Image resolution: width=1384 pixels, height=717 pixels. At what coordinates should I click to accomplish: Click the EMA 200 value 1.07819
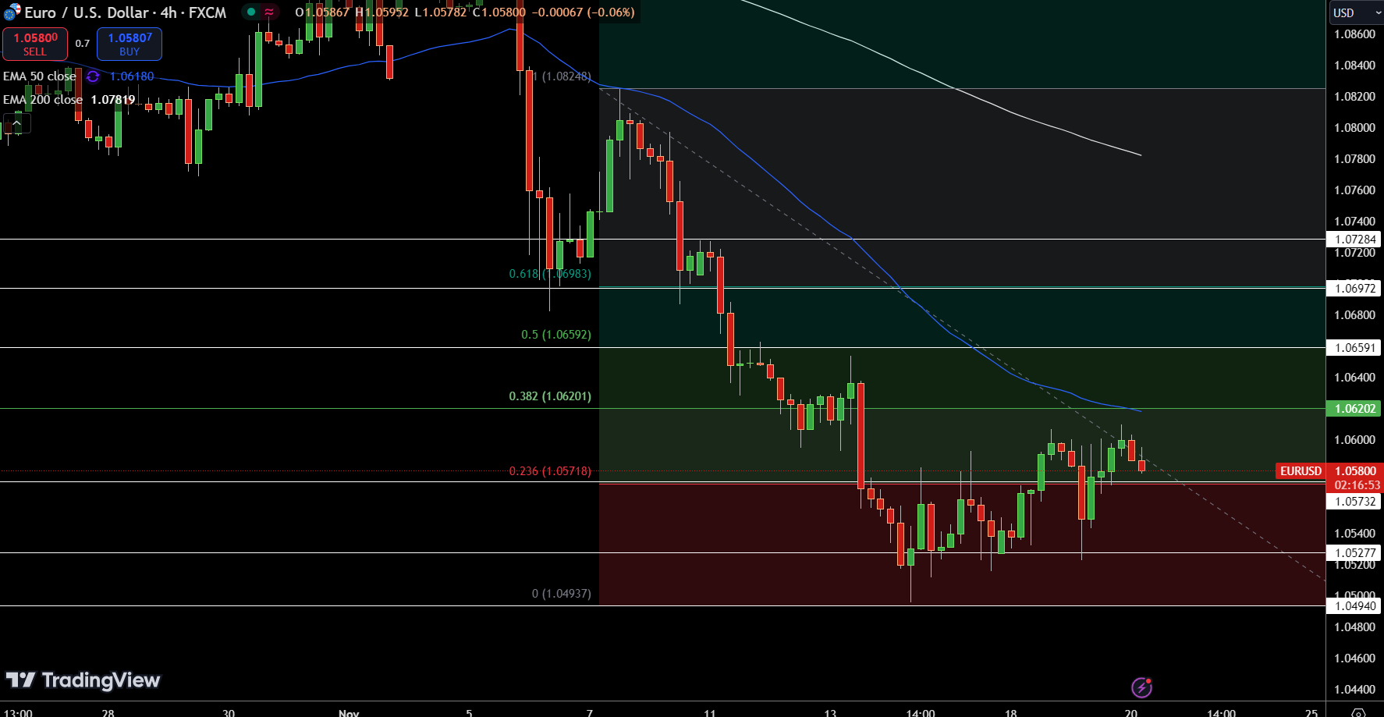pyautogui.click(x=113, y=100)
